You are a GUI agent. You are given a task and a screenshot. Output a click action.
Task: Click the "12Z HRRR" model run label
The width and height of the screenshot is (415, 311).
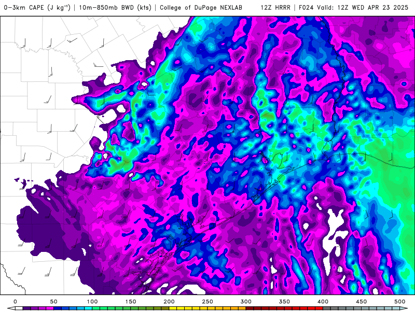(x=275, y=7)
